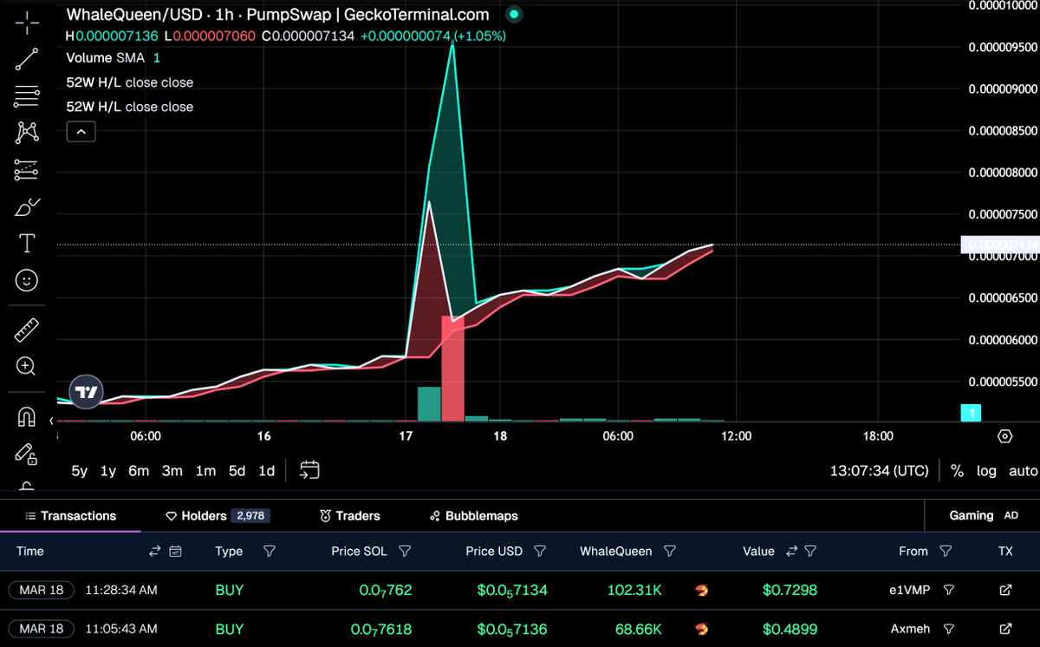This screenshot has width=1040, height=647.
Task: Open the timezone menu at 13:07:34 (UTC)
Action: (879, 471)
